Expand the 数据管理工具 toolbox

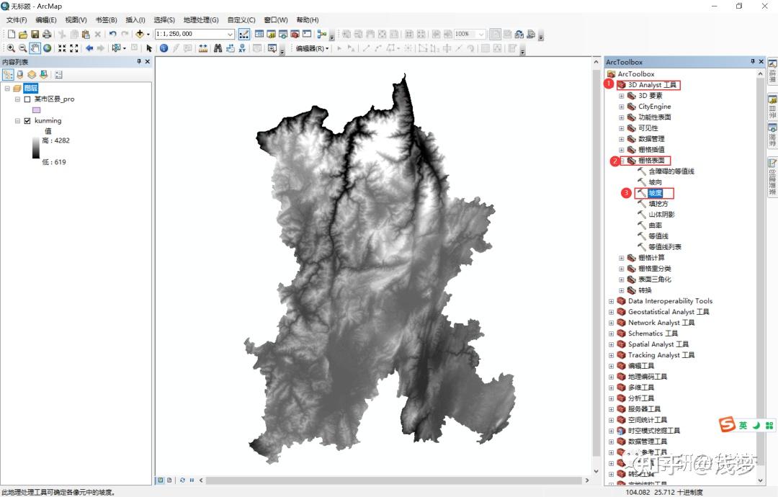click(x=612, y=442)
